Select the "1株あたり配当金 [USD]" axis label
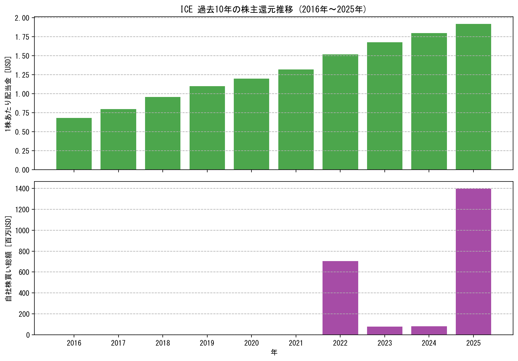 (8, 94)
